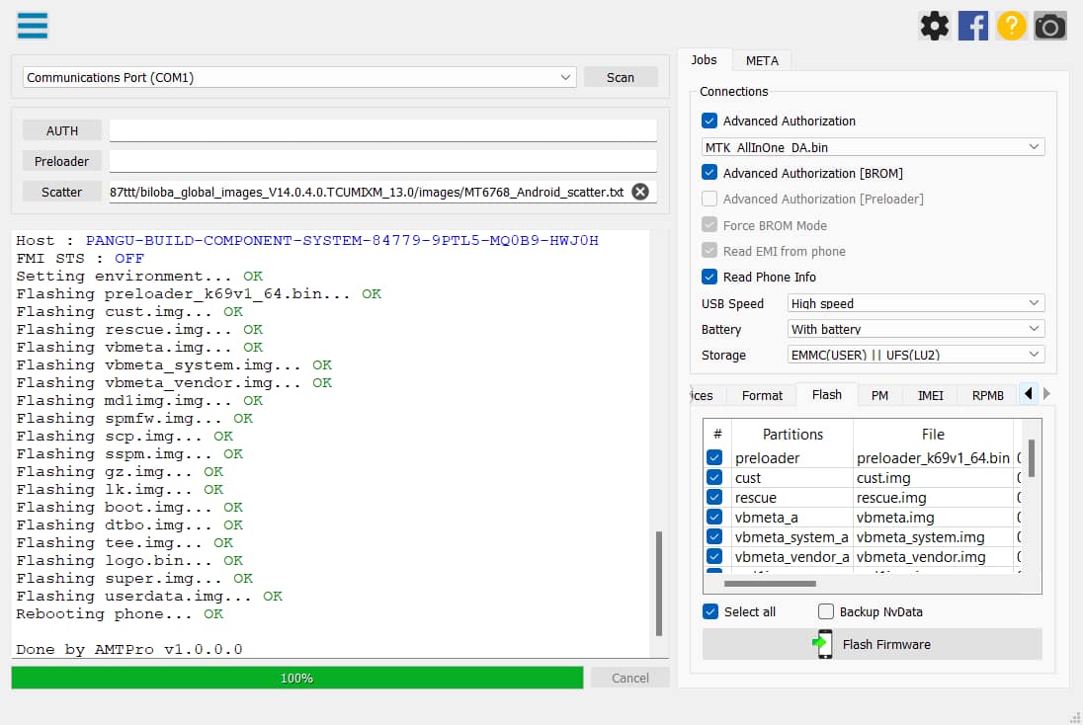Click the Scan button

[621, 77]
